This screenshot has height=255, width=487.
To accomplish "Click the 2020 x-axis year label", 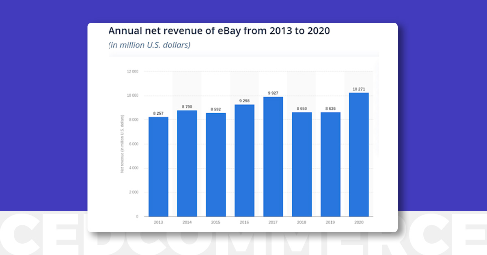I will [359, 223].
